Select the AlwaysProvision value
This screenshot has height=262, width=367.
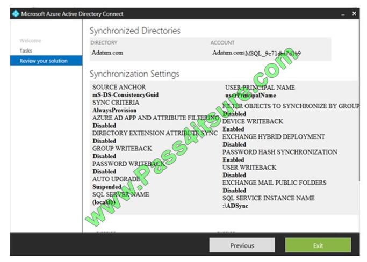pos(114,110)
